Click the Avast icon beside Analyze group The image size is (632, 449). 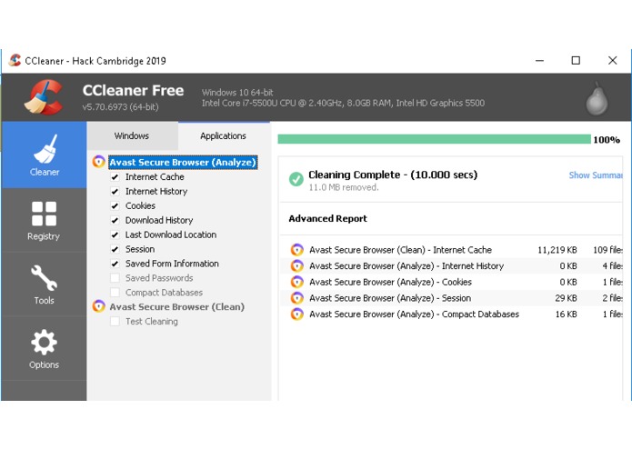98,162
